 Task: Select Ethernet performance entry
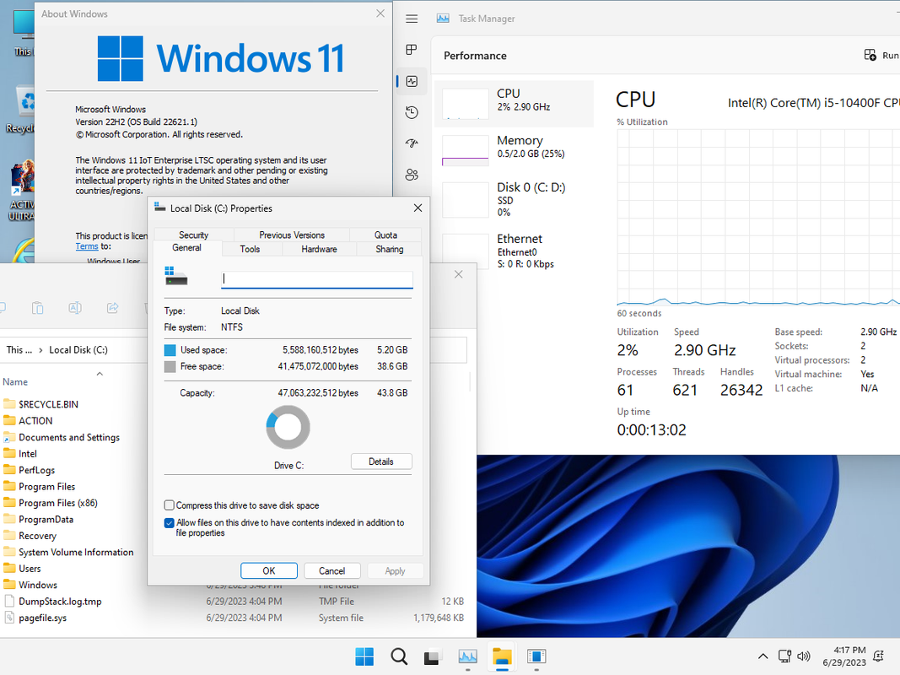pos(514,251)
